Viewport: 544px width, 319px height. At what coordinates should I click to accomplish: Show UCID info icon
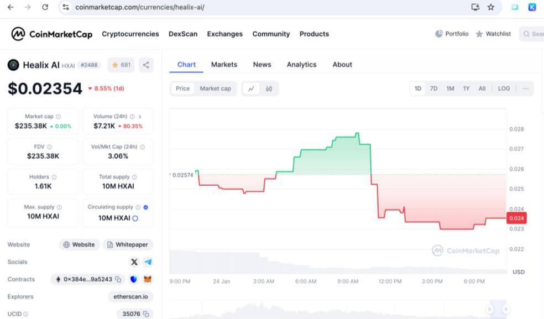click(25, 314)
